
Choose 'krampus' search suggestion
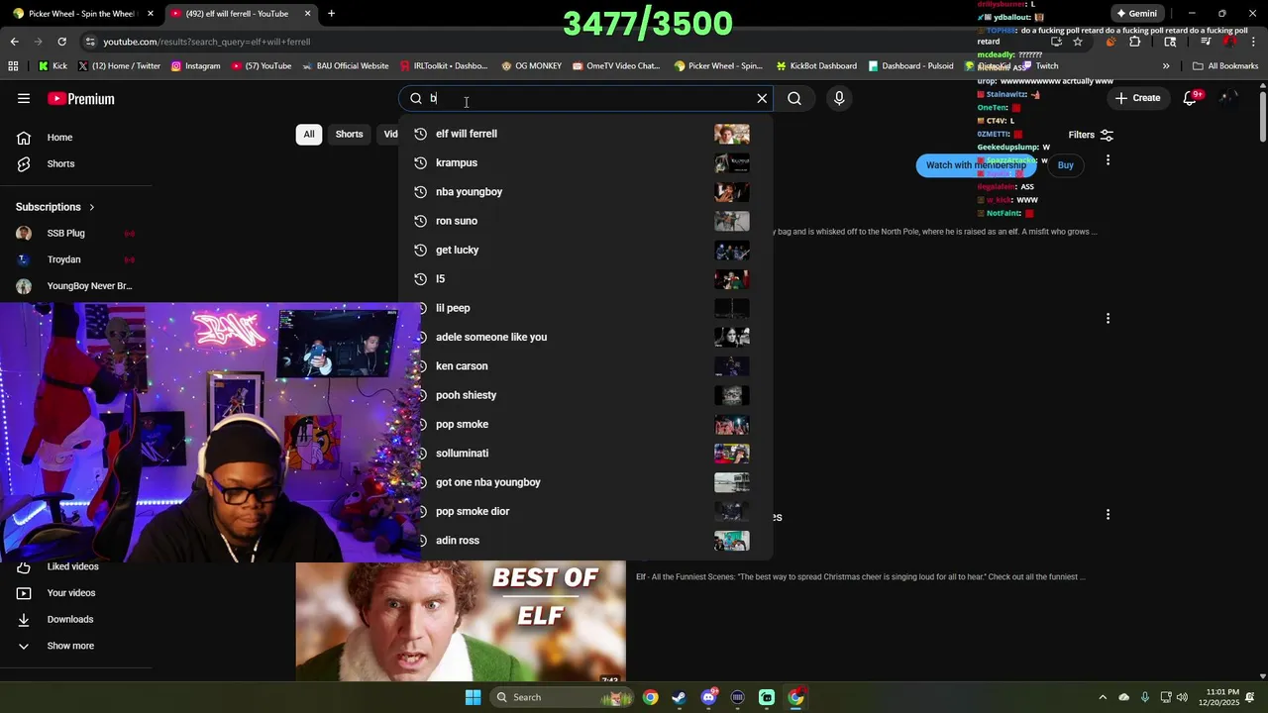coord(584,162)
